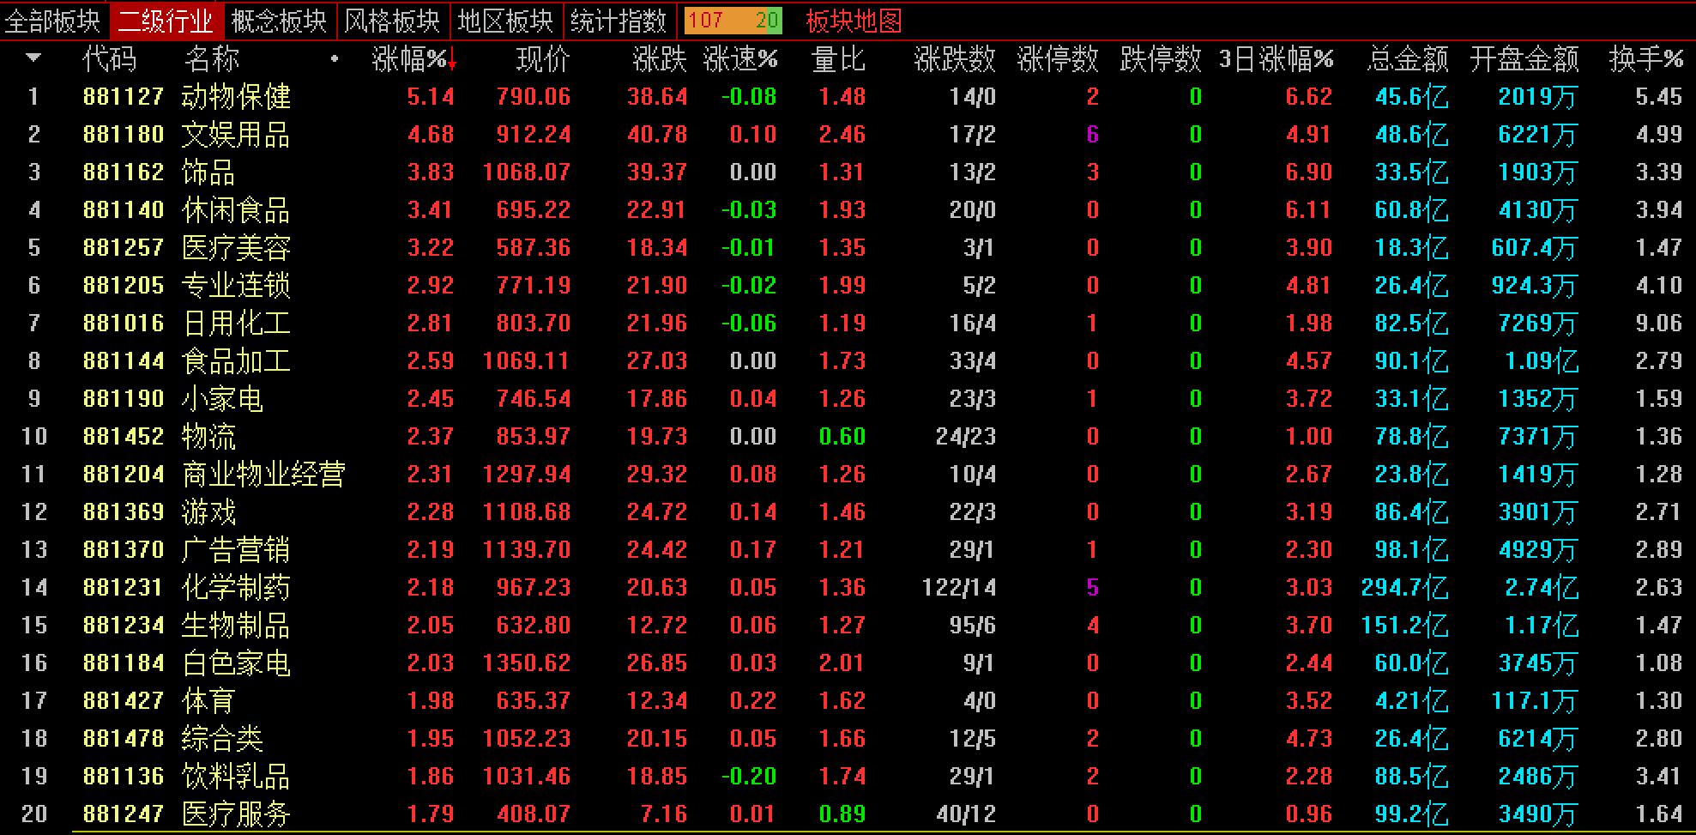
Task: Sort by 3日涨幅% column header
Action: pyautogui.click(x=1277, y=59)
